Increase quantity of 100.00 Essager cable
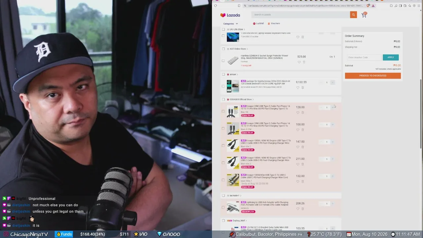 (x=332, y=125)
